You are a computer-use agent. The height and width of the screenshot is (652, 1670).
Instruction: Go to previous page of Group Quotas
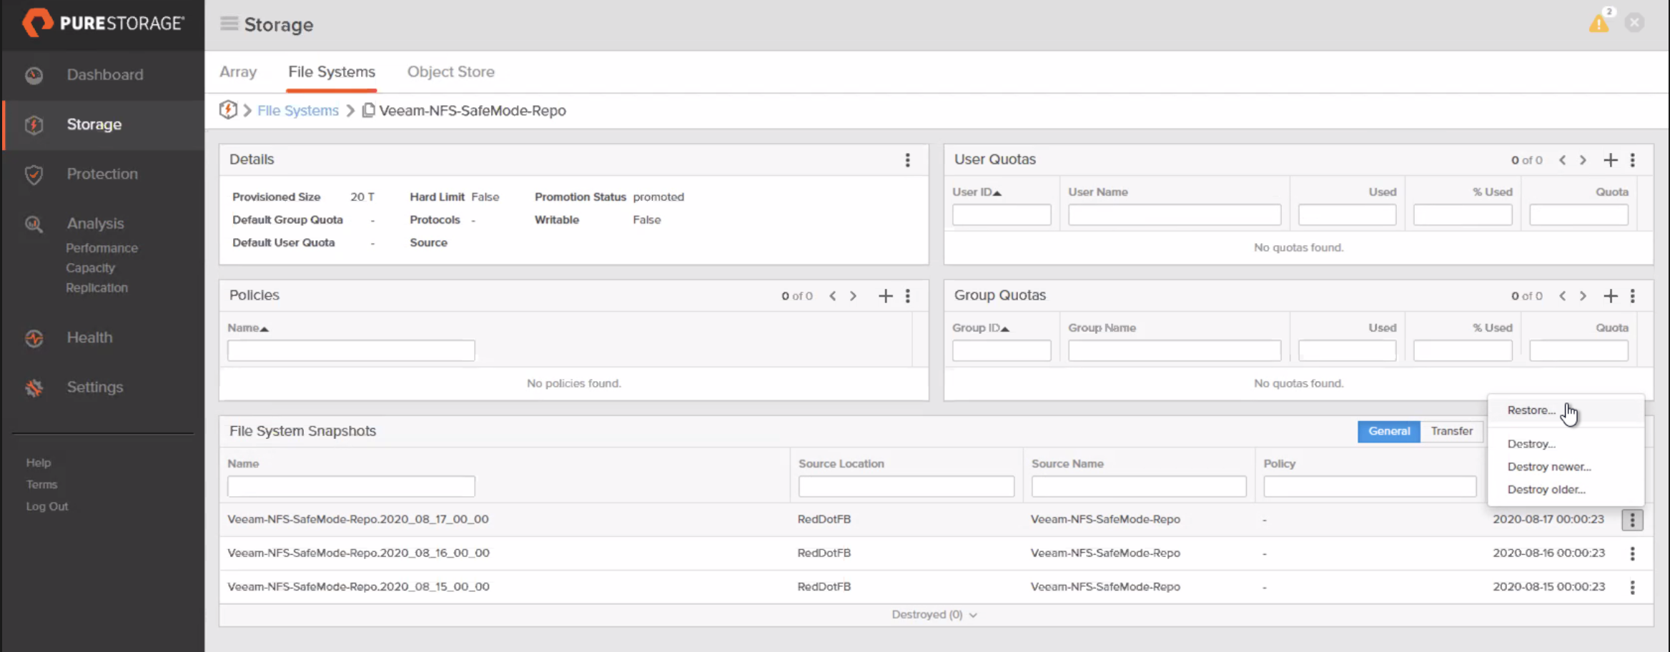[x=1562, y=296]
